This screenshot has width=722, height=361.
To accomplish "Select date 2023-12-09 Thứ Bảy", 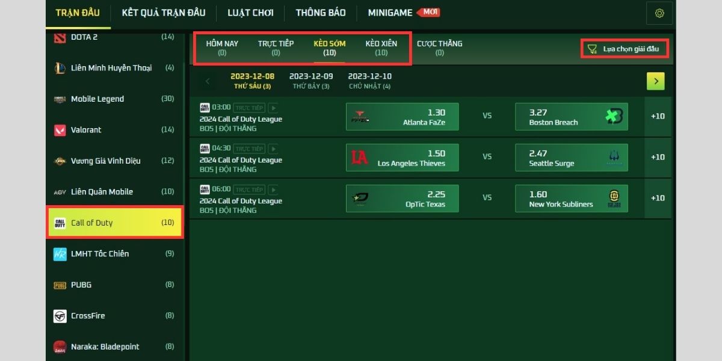I will point(311,81).
